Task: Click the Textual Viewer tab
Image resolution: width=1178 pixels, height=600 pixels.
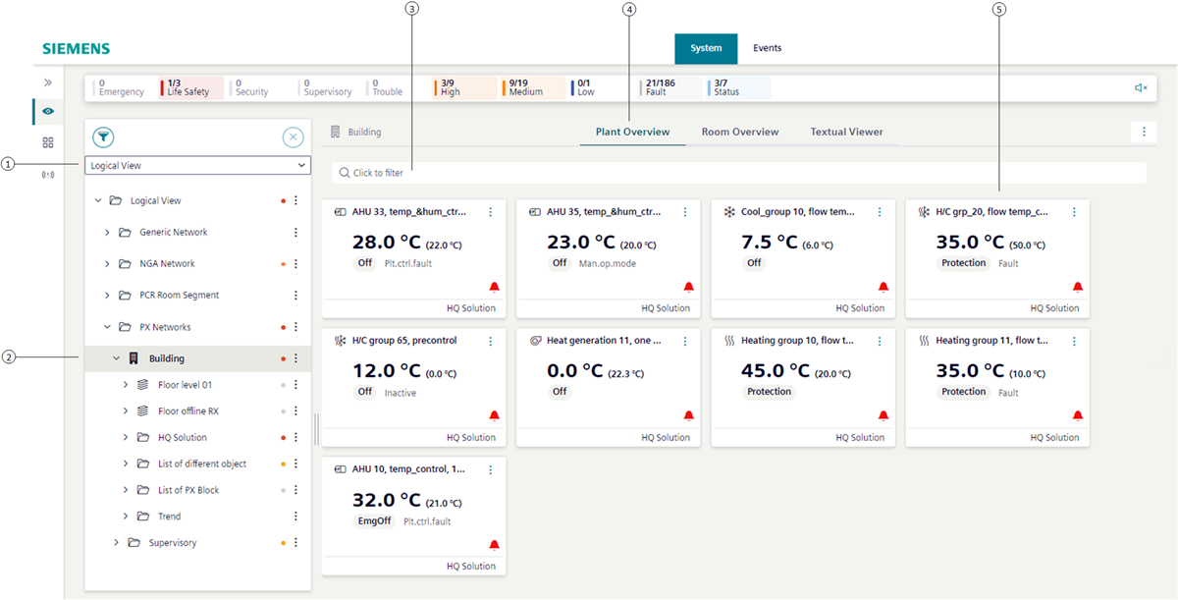Action: 846,132
